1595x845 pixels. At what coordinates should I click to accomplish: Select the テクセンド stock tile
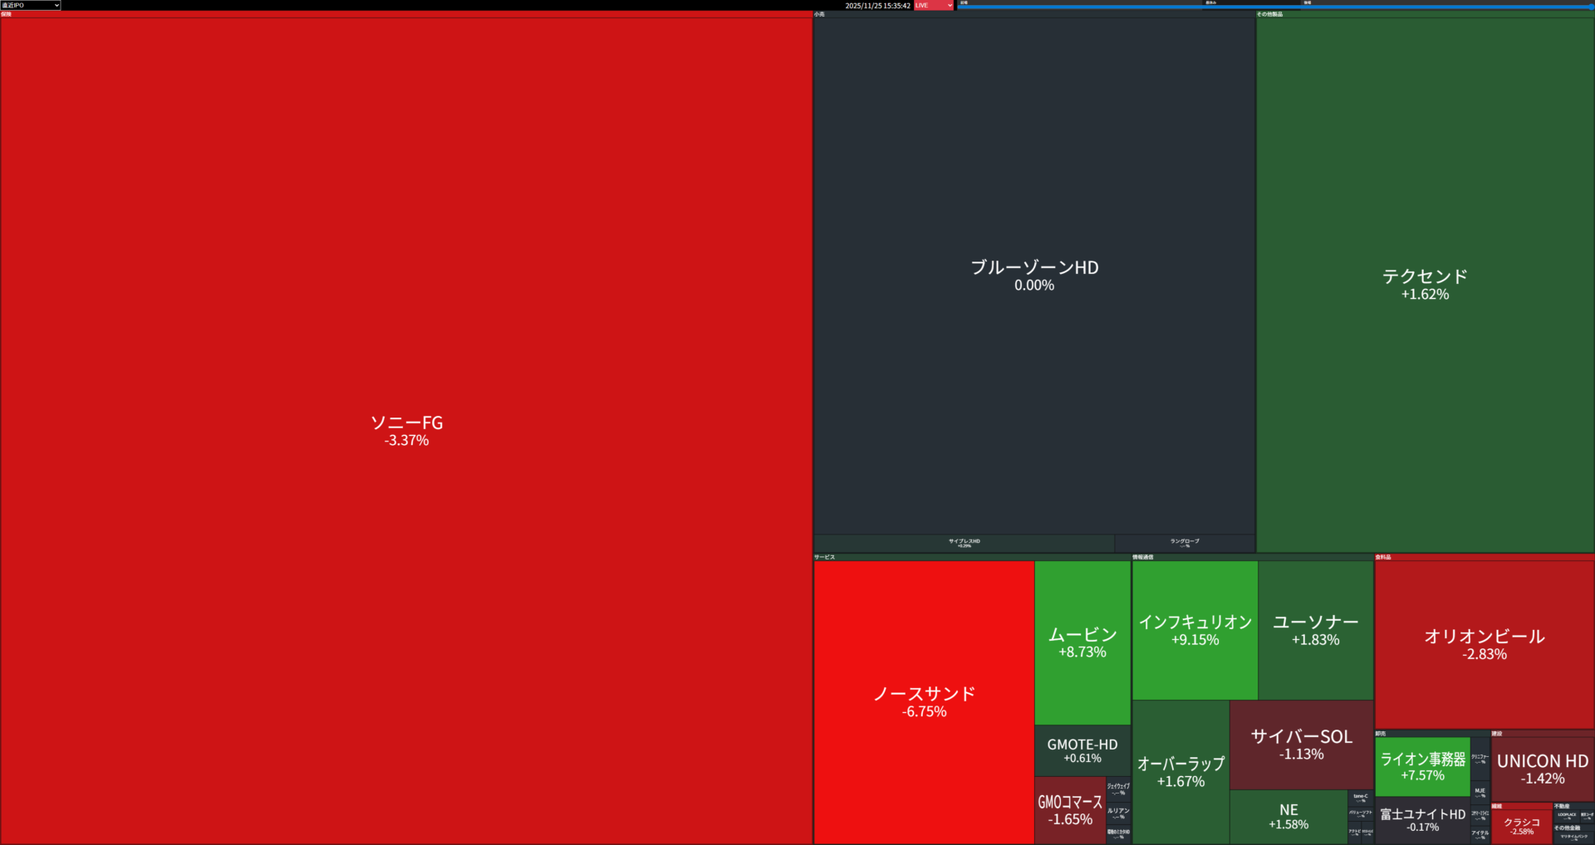coord(1425,284)
